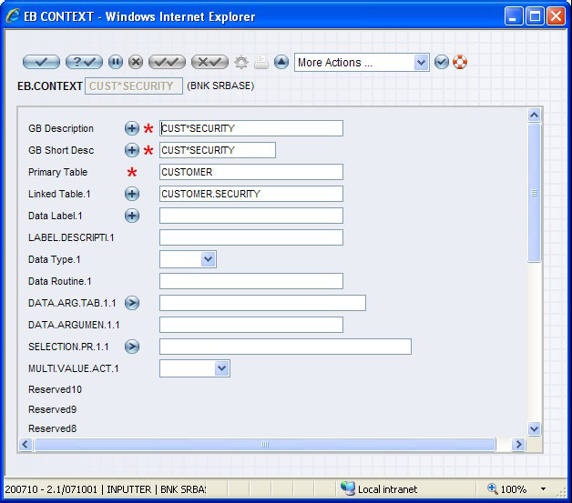Expand Data Label.1 with the plus icon
Screen dimensions: 572x503
(132, 216)
